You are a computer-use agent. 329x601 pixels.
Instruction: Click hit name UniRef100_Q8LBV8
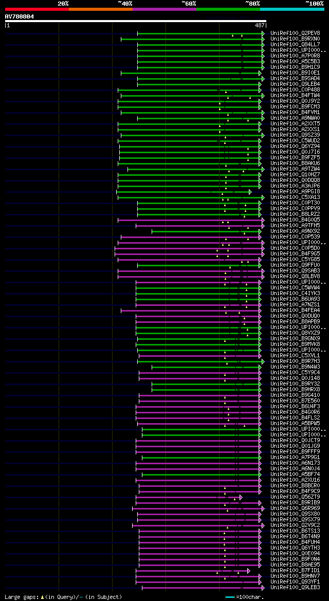[x=295, y=276]
